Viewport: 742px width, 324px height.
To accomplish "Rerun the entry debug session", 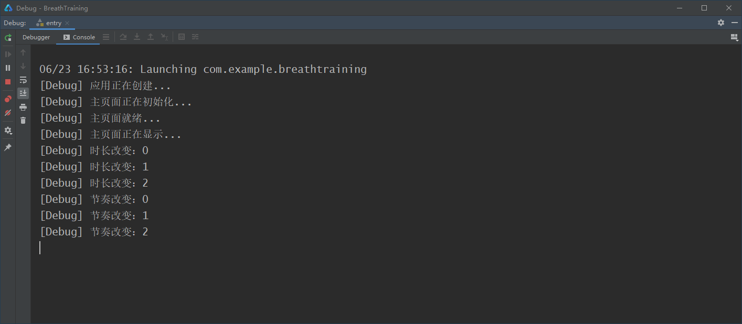I will 8,38.
